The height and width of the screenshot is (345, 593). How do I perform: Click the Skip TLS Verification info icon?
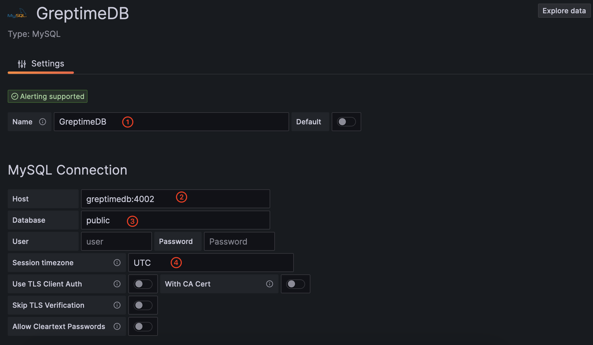(117, 305)
